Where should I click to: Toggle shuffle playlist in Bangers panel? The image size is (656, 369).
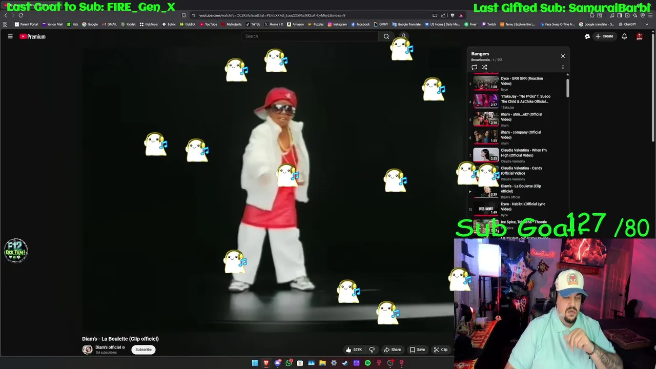tap(484, 67)
